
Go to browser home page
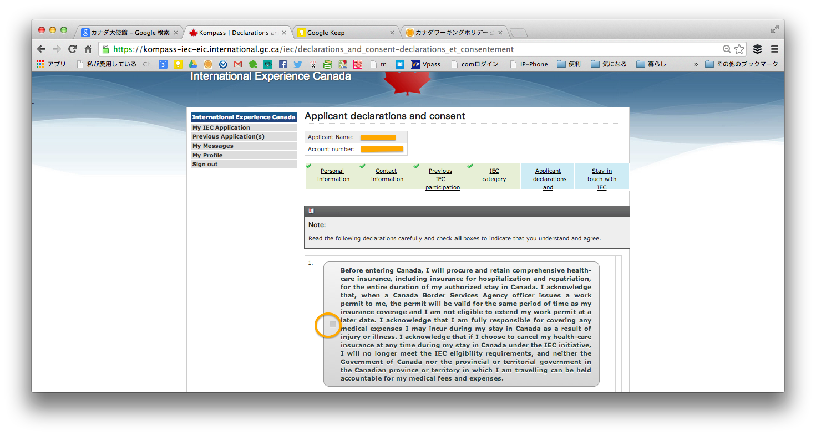pyautogui.click(x=88, y=49)
